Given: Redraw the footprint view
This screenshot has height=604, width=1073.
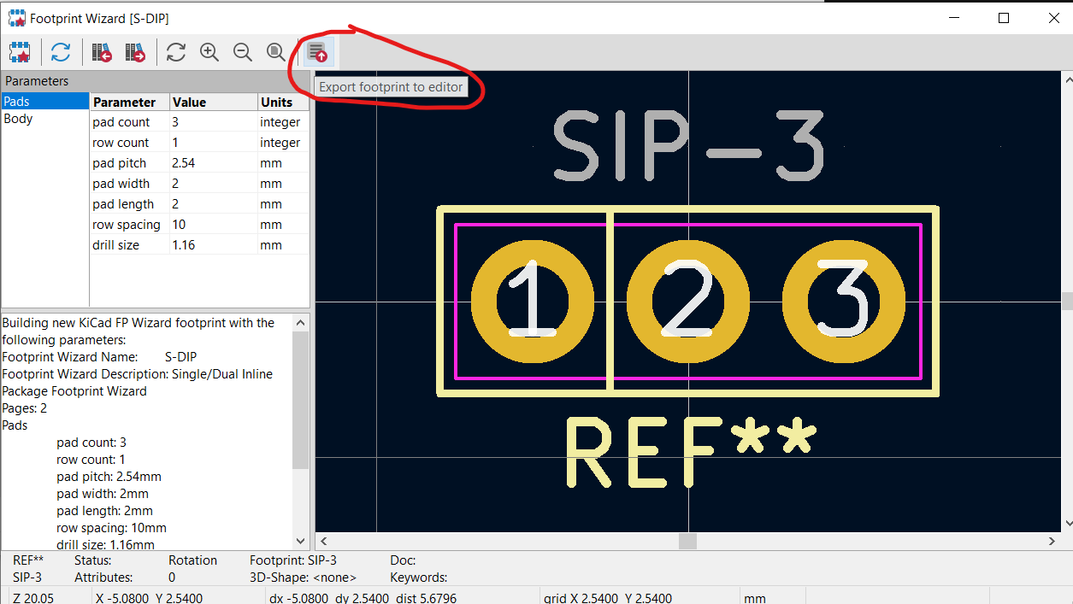Looking at the screenshot, I should (176, 52).
